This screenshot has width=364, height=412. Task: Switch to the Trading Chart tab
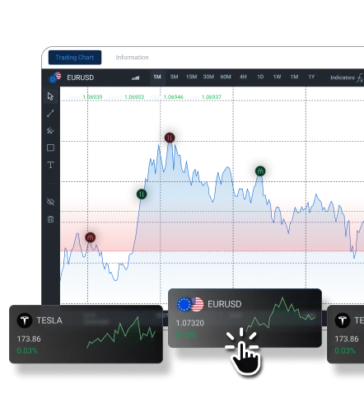(x=75, y=58)
